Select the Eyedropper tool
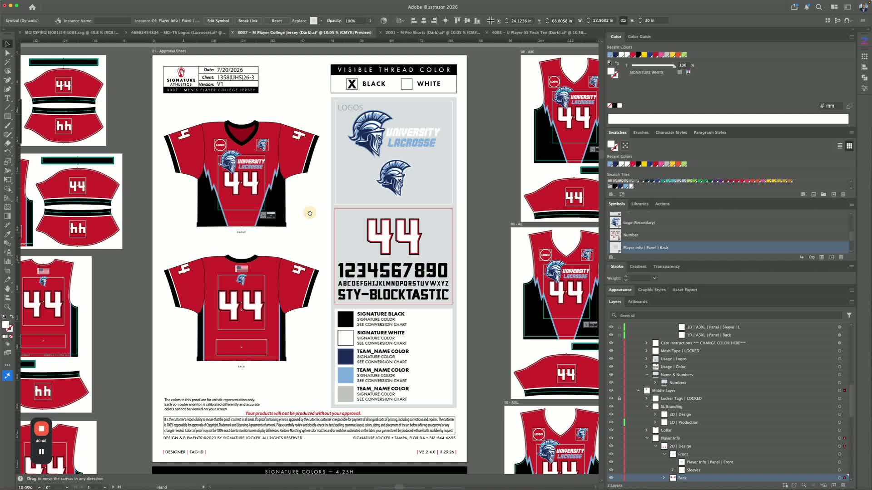872x490 pixels. pos(7,234)
